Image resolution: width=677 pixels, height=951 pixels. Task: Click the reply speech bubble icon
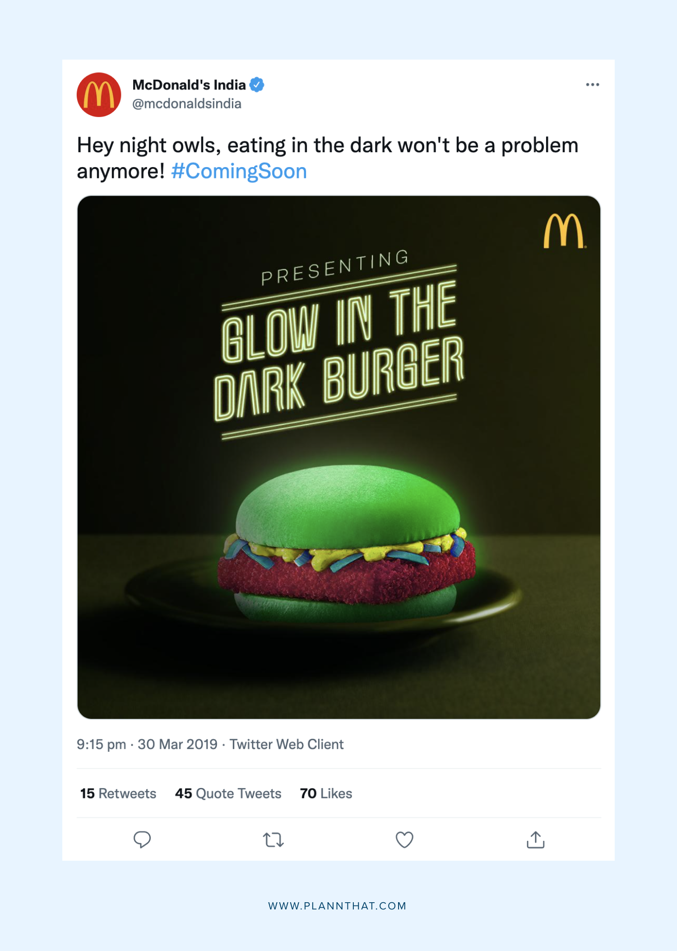pyautogui.click(x=142, y=839)
